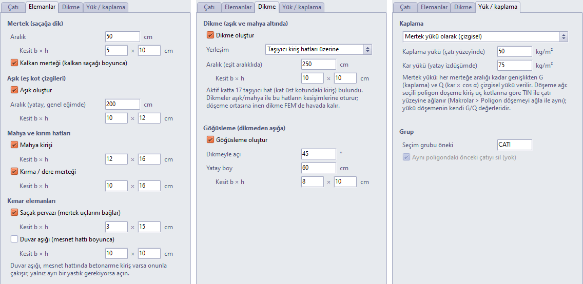The image size is (583, 284).
Task: Enable Duvar aşığı (mesnet hattı boyunca)
Action: pos(14,239)
